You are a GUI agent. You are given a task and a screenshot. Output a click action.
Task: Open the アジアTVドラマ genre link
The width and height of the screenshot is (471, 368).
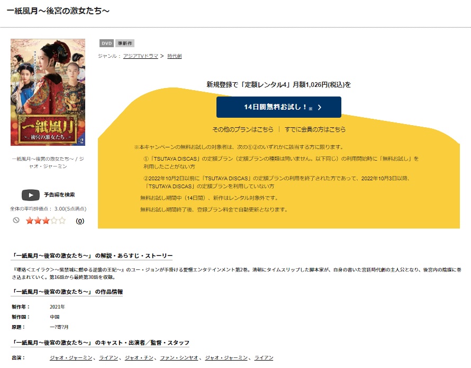(141, 56)
